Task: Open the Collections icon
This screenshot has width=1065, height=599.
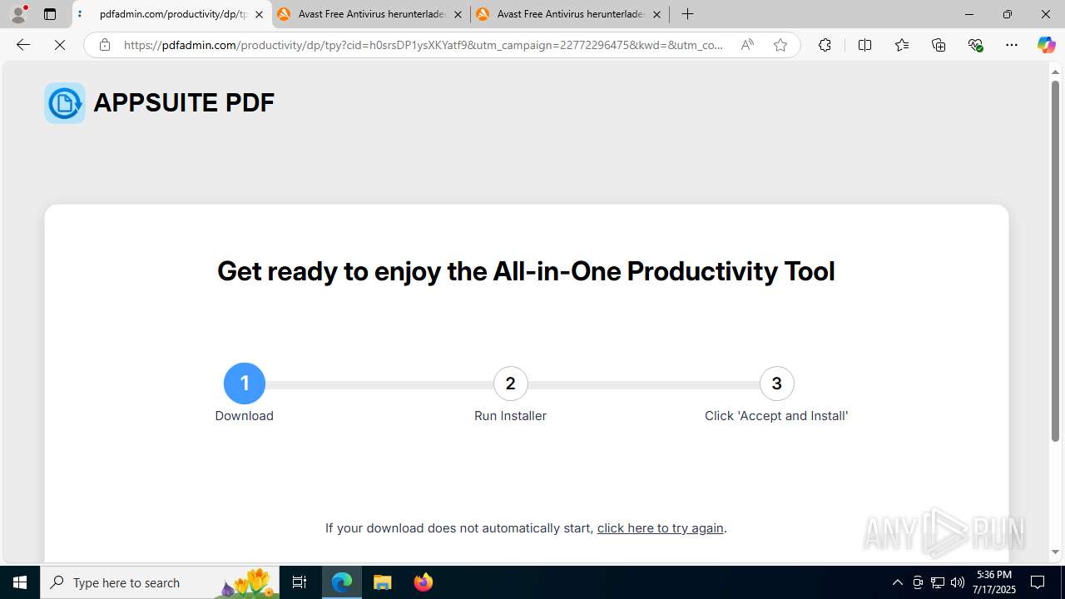Action: [939, 45]
